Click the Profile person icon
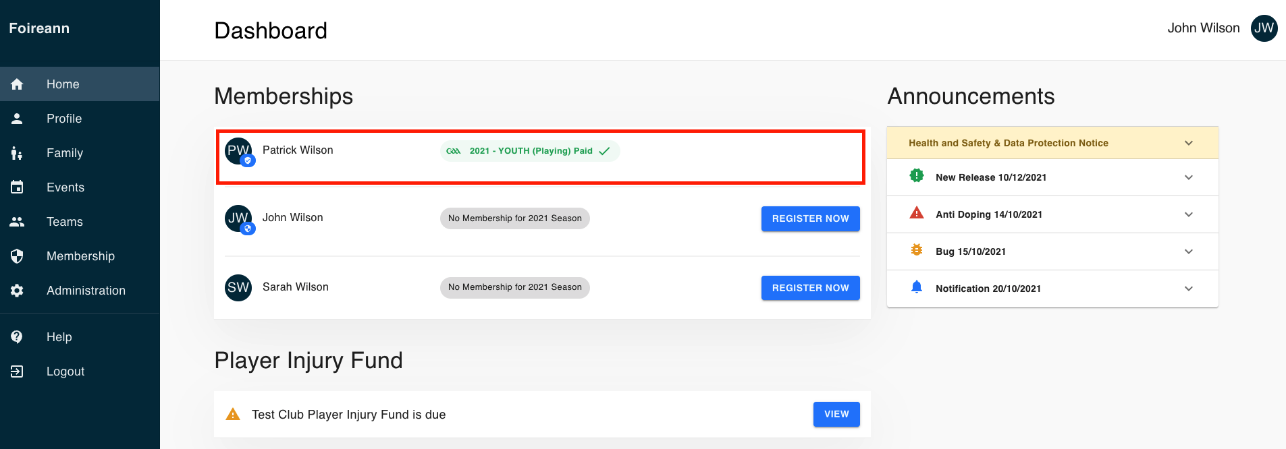The image size is (1286, 449). click(17, 119)
